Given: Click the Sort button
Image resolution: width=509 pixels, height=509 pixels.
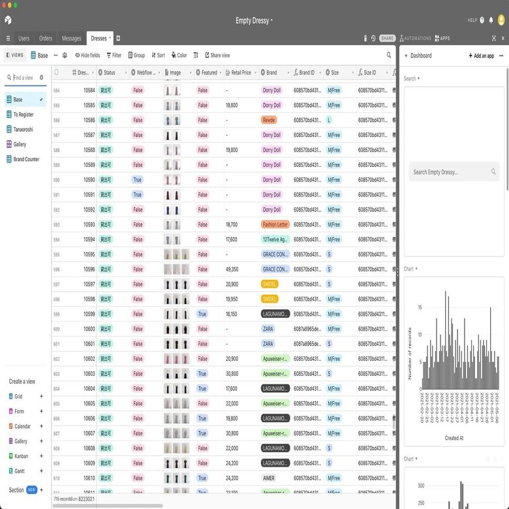Looking at the screenshot, I should pyautogui.click(x=158, y=55).
